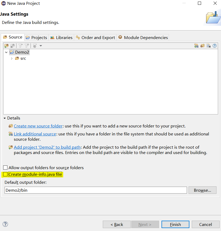
Task: Click the Link Source toolbar icon
Action: (196, 46)
